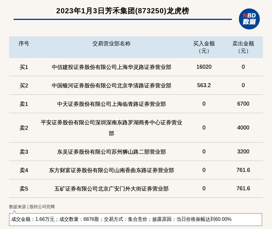Viewport: 272px width, 229px height.
Task: Click buy amount 563.2
Action: pos(204,85)
